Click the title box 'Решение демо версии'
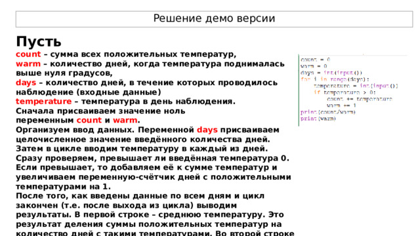The width and height of the screenshot is (420, 236). tap(214, 19)
